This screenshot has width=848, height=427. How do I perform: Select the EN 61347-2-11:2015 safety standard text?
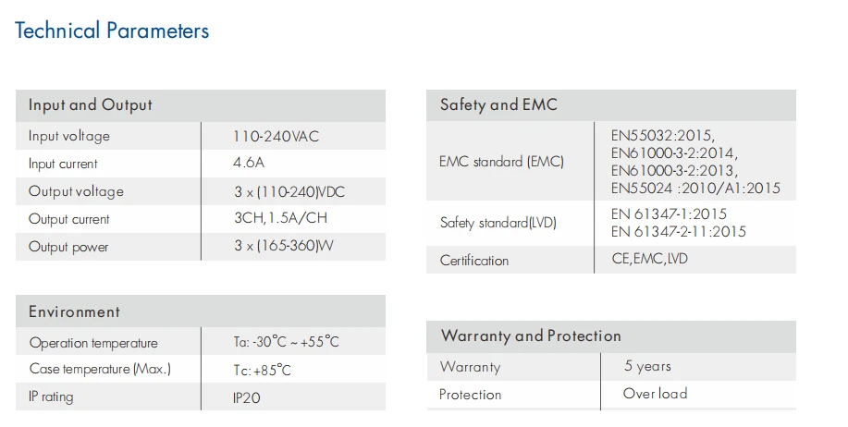tap(678, 232)
